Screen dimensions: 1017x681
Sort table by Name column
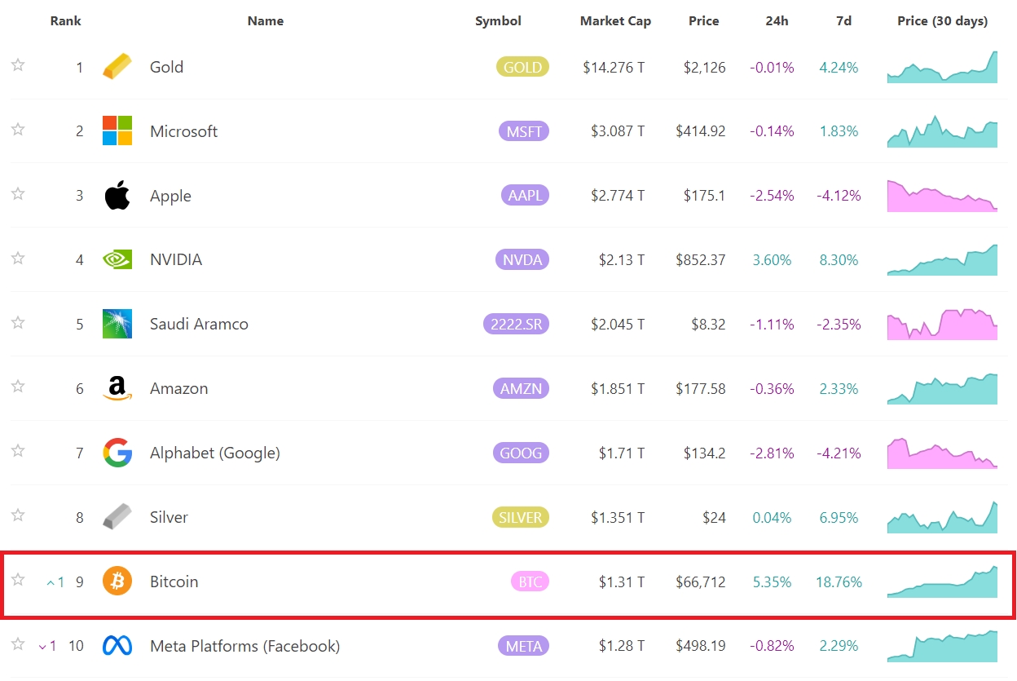click(x=266, y=21)
